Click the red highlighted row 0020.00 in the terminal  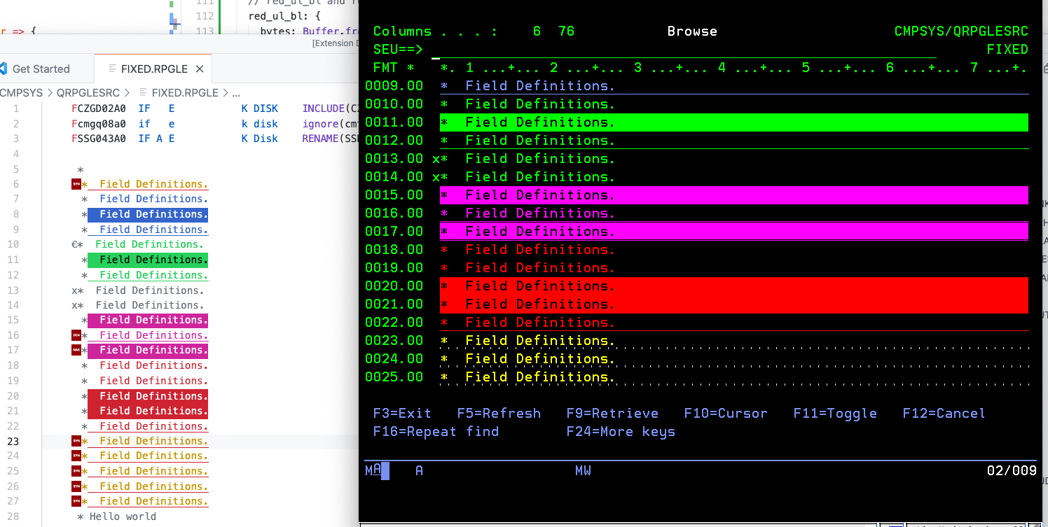pos(734,286)
